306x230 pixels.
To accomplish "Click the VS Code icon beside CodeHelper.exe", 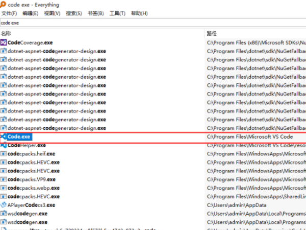I will click(4, 145).
